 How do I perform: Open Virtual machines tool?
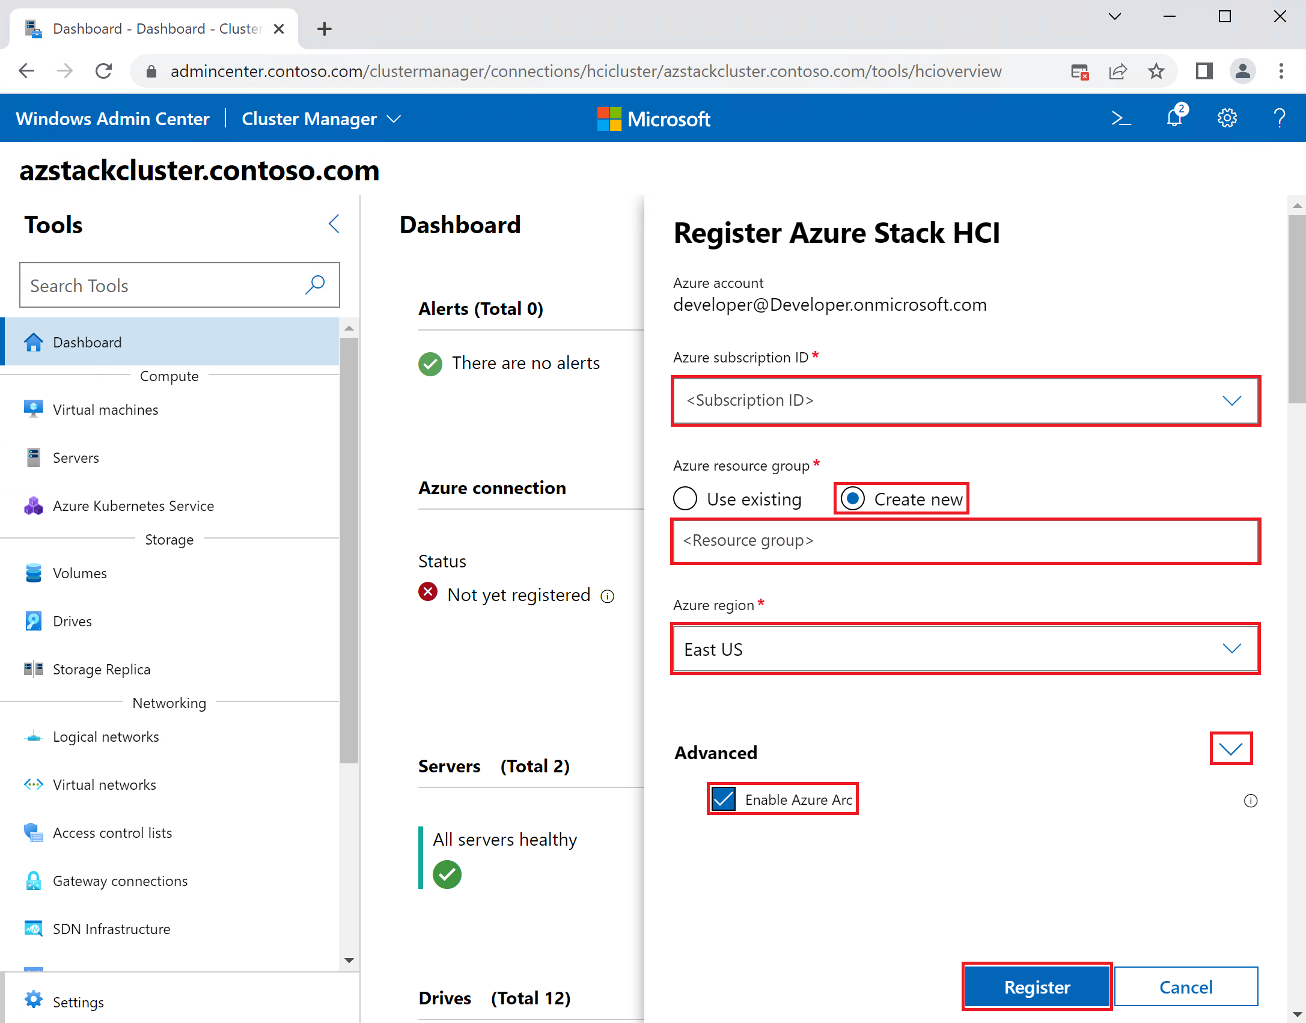(x=169, y=409)
